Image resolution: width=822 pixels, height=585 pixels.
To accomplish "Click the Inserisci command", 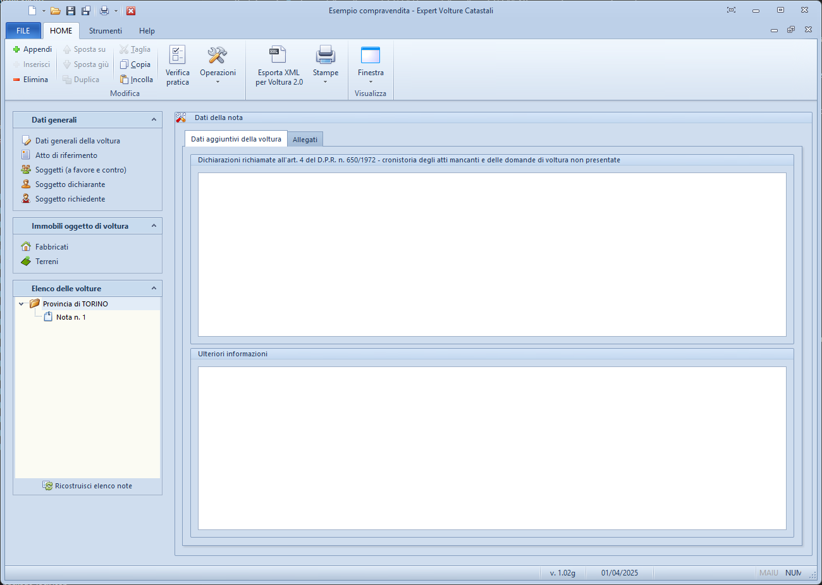I will [x=31, y=64].
